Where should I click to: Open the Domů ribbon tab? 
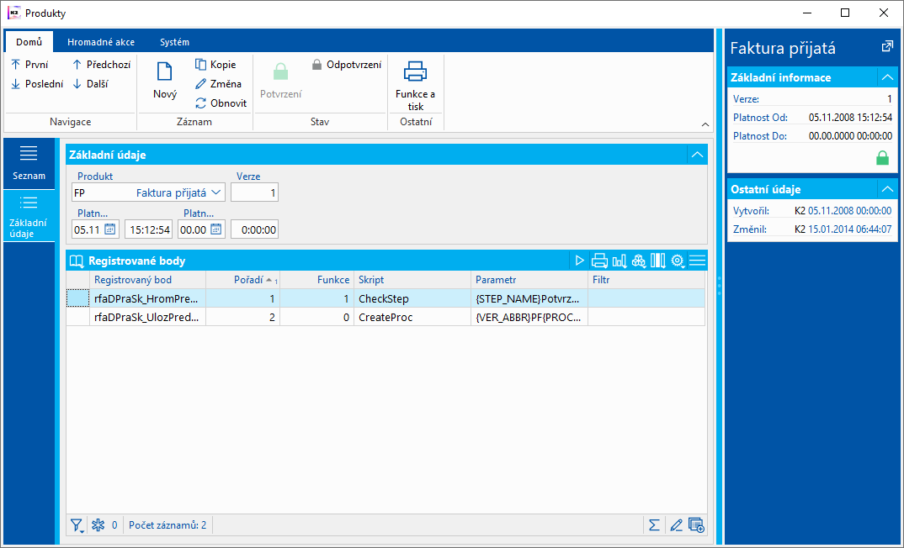[x=29, y=42]
